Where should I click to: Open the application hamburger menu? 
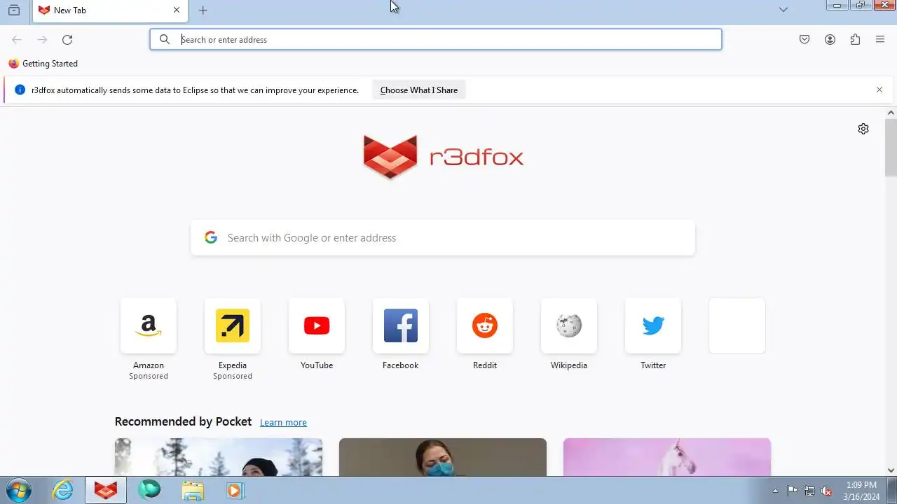pyautogui.click(x=880, y=40)
